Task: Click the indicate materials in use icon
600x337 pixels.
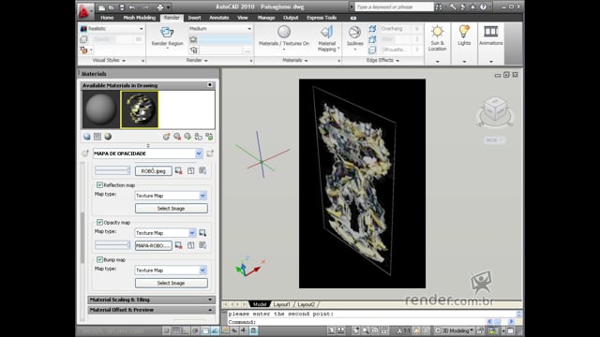Action: [187, 137]
